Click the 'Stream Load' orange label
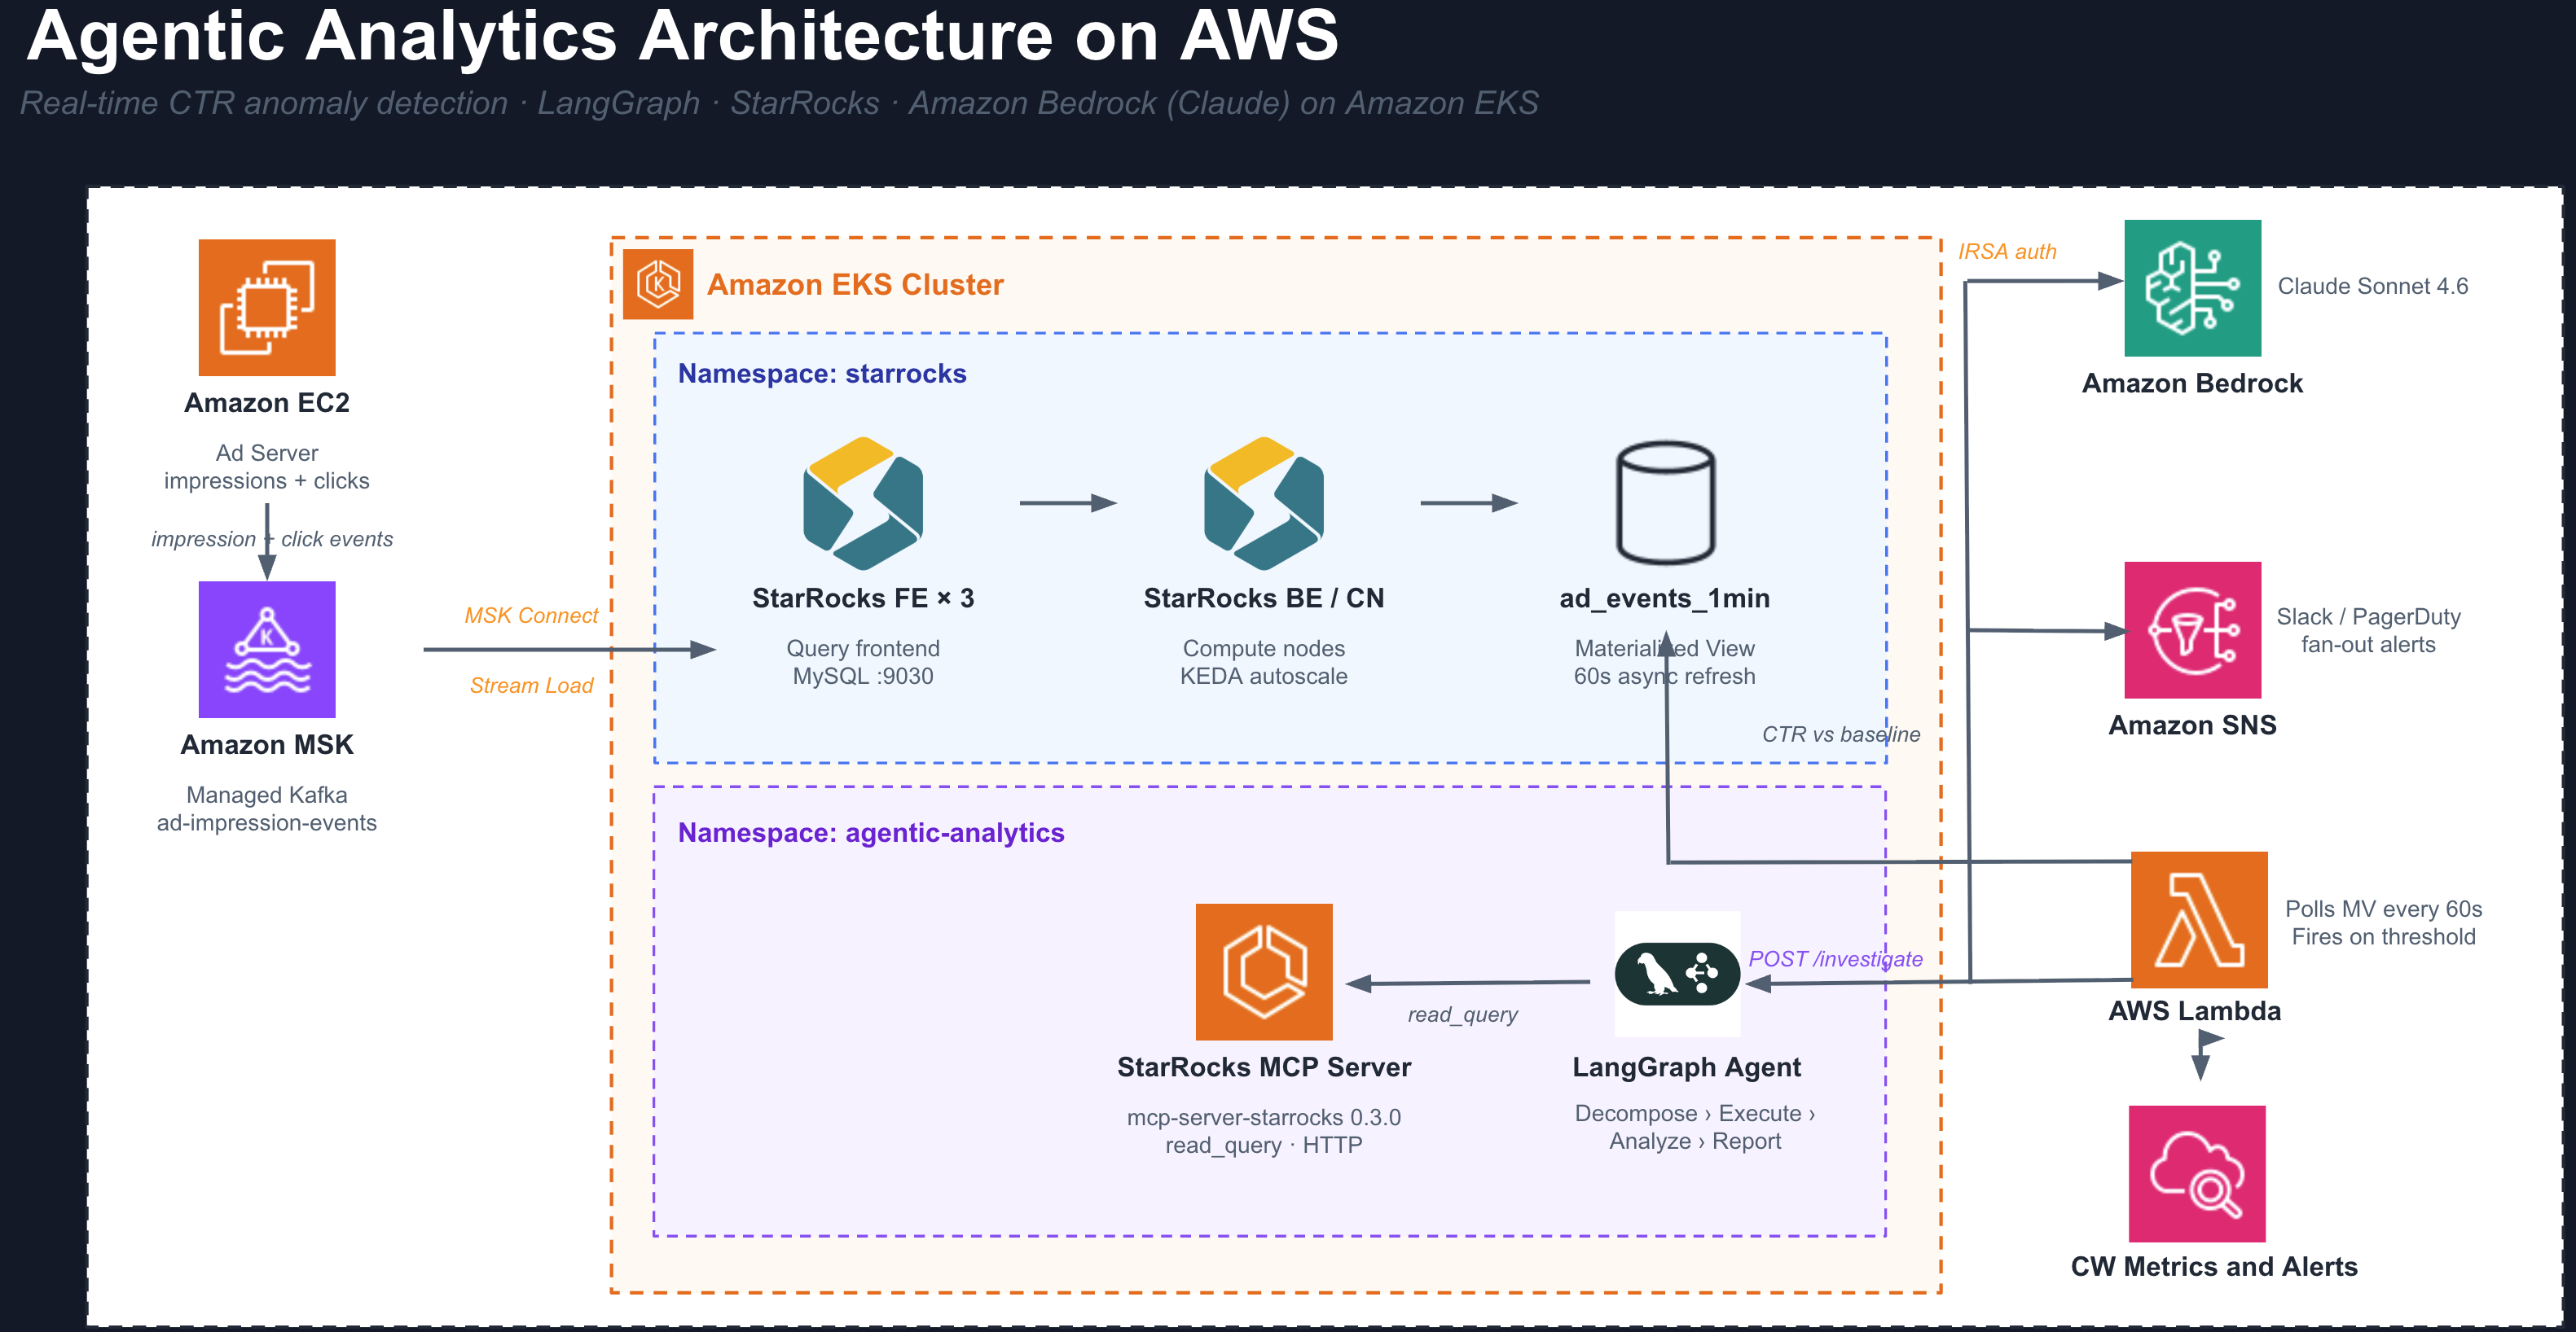The width and height of the screenshot is (2576, 1332). [531, 686]
